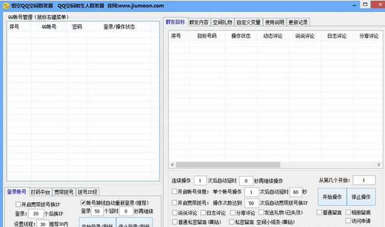Image resolution: width=385 pixels, height=227 pixels.
Task: Click the 登录/操作状态 column header
Action: (x=119, y=27)
